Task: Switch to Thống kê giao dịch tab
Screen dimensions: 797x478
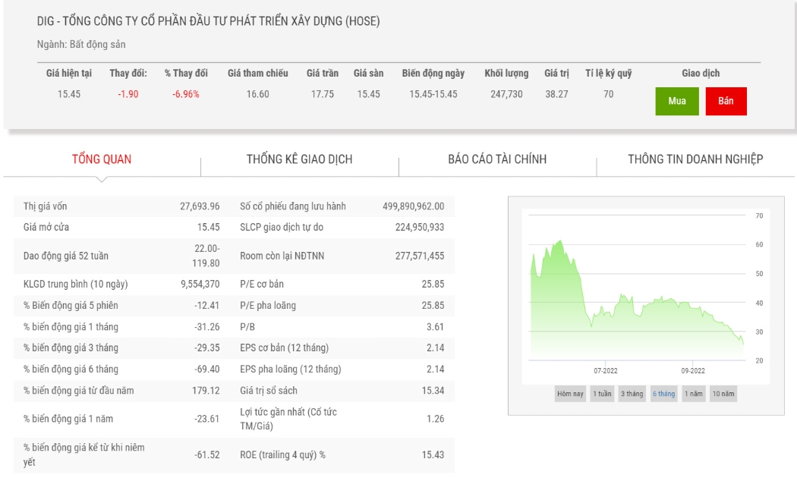Action: coord(299,159)
